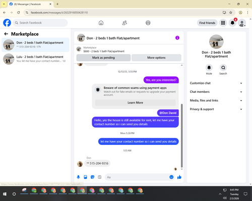Open the Cortana circle on taskbar
This screenshot has height=201, width=252.
pos(14,194)
